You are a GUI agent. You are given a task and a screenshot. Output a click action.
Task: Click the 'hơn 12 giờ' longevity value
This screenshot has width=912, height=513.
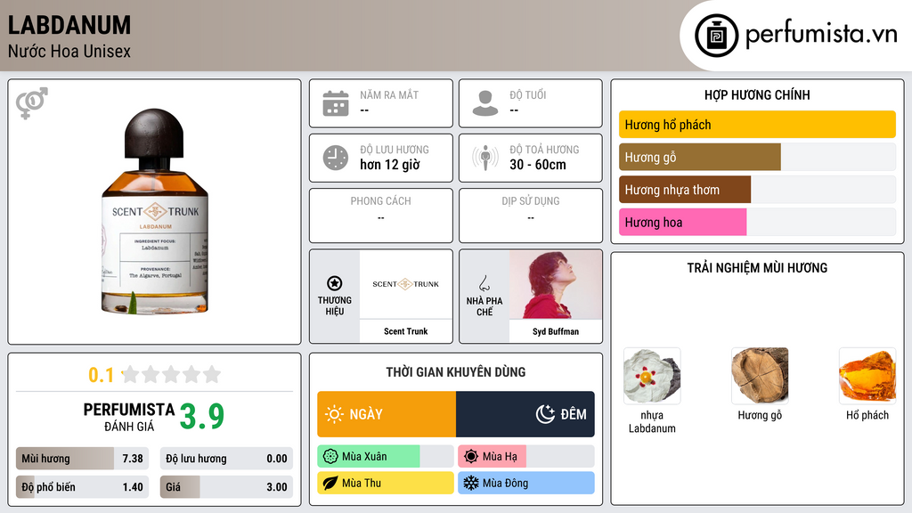390,165
